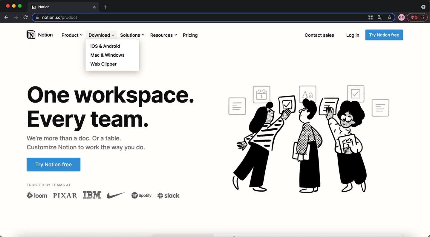The height and width of the screenshot is (237, 430).
Task: Open the Pricing page link
Action: 190,35
